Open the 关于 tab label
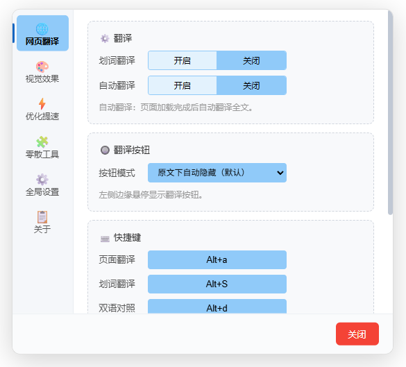The width and height of the screenshot is (406, 367). coord(42,229)
